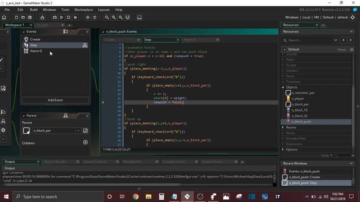360x202 pixels.
Task: Expand the Options folder
Action: (283, 150)
